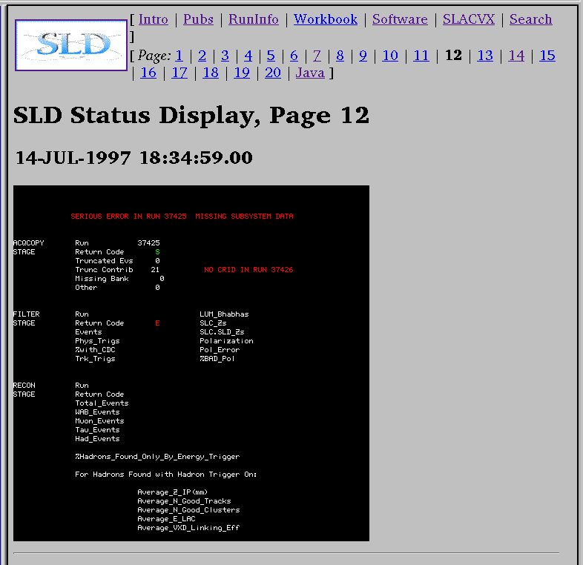
Task: Click the SLD logo image
Action: pyautogui.click(x=71, y=45)
